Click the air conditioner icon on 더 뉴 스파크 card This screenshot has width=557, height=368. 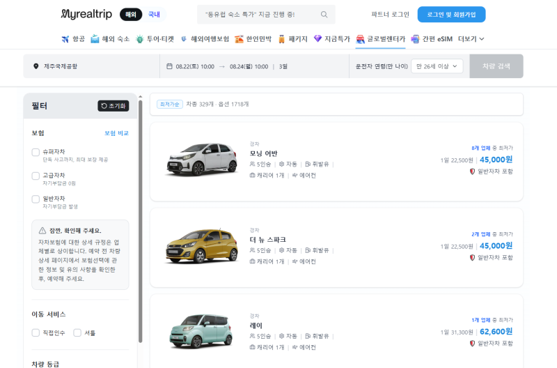[x=295, y=261]
